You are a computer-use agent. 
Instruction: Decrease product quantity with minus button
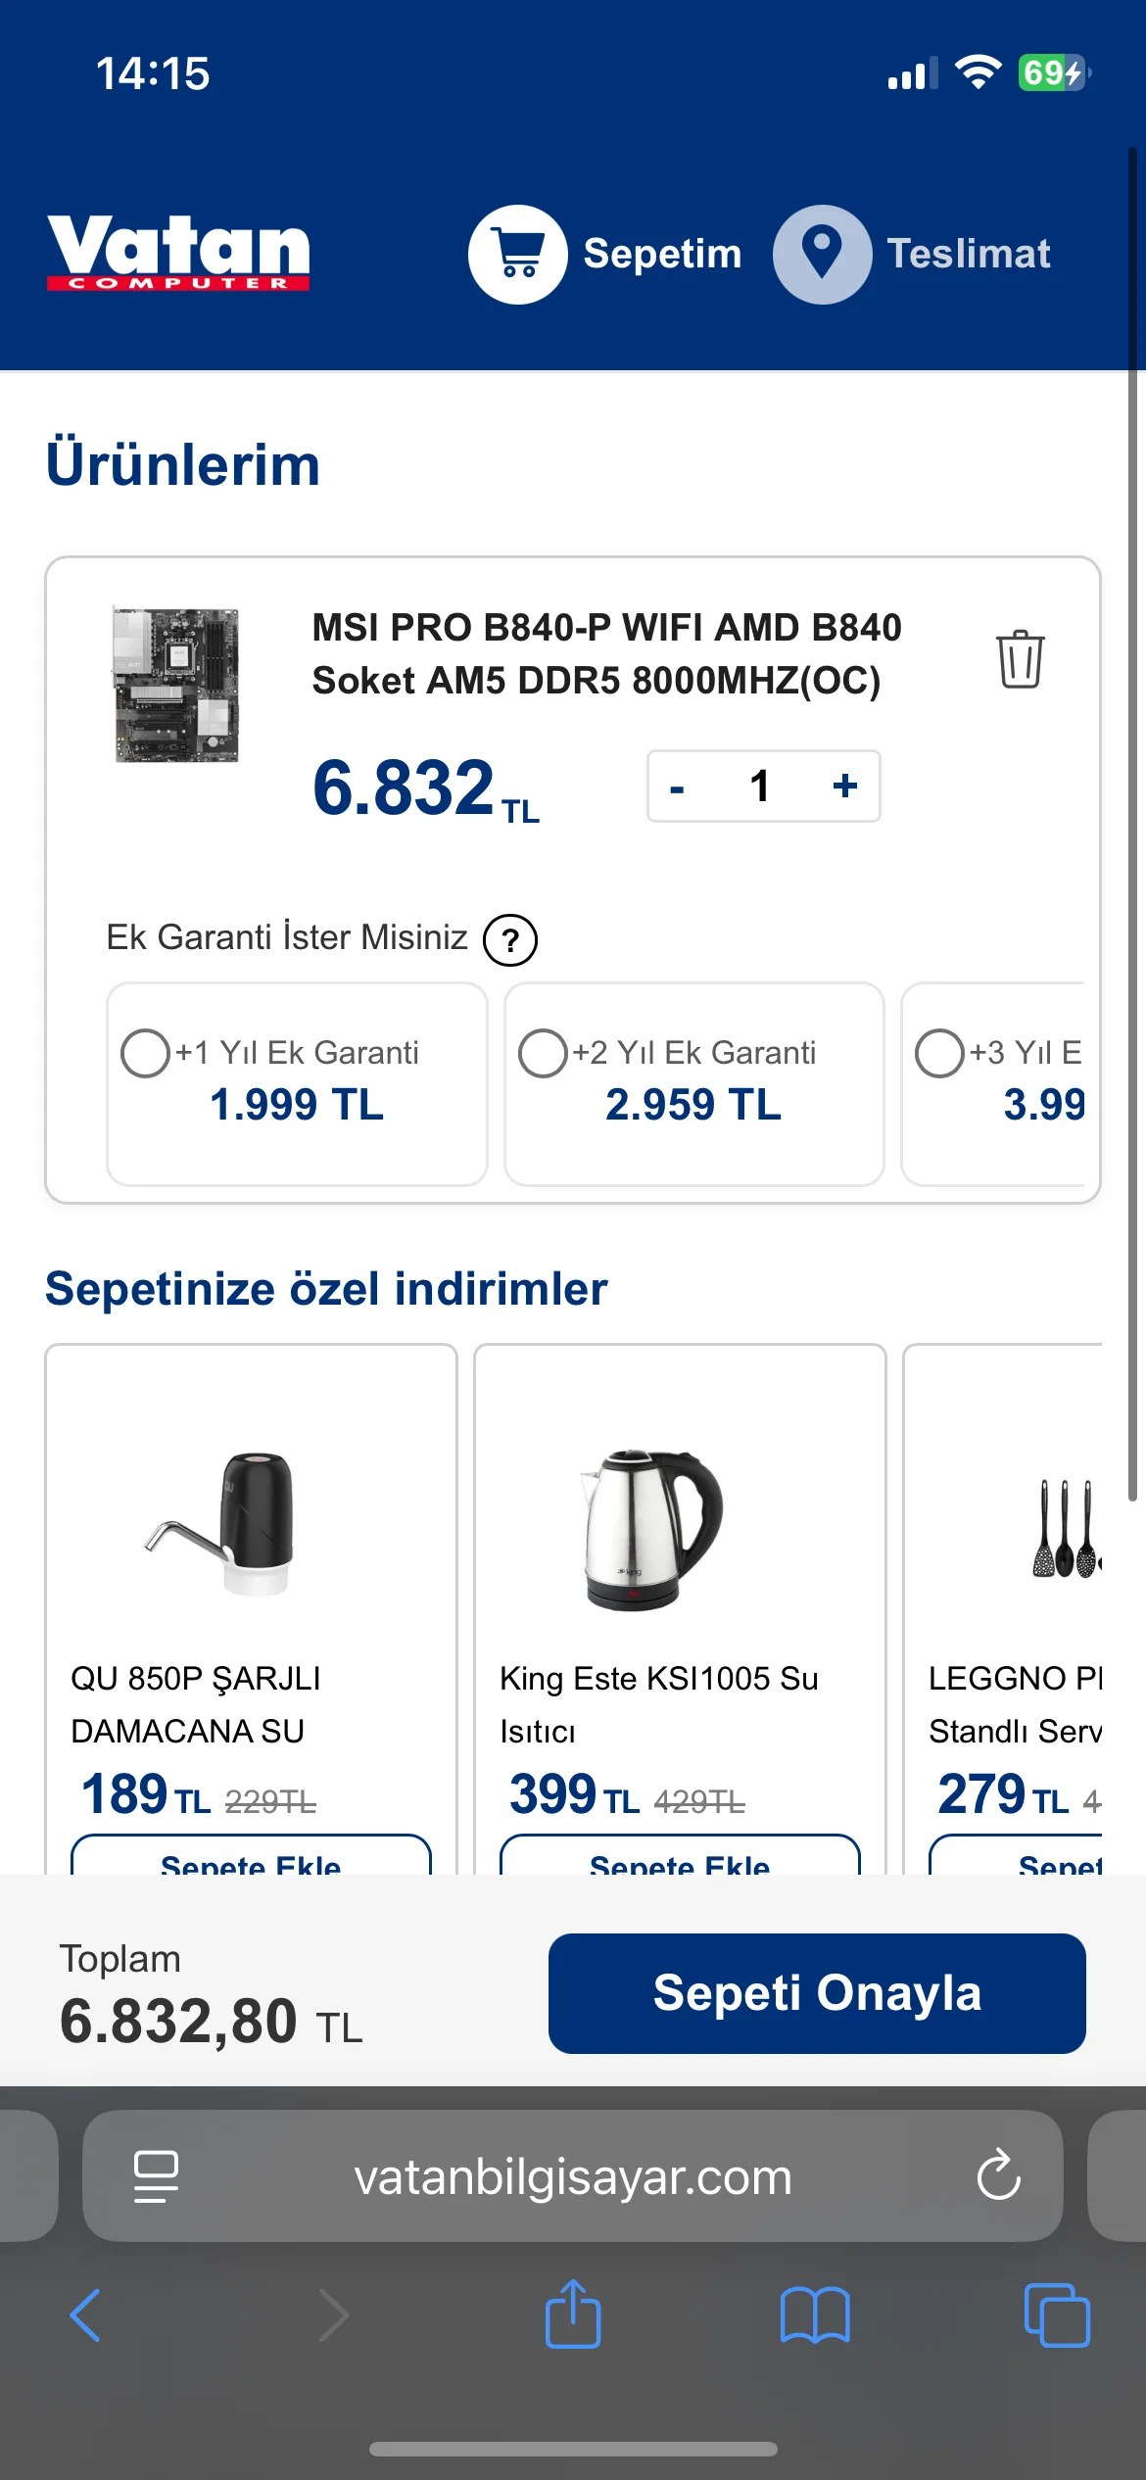[x=677, y=787]
